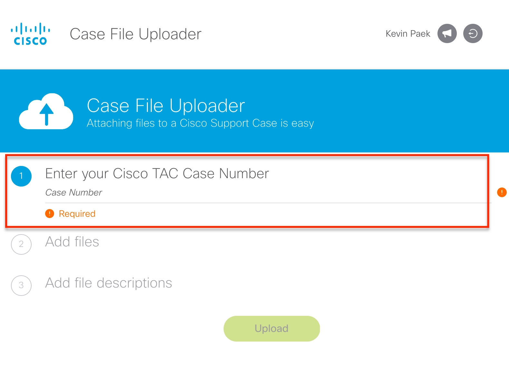Click the cloud upload icon

pos(46,112)
